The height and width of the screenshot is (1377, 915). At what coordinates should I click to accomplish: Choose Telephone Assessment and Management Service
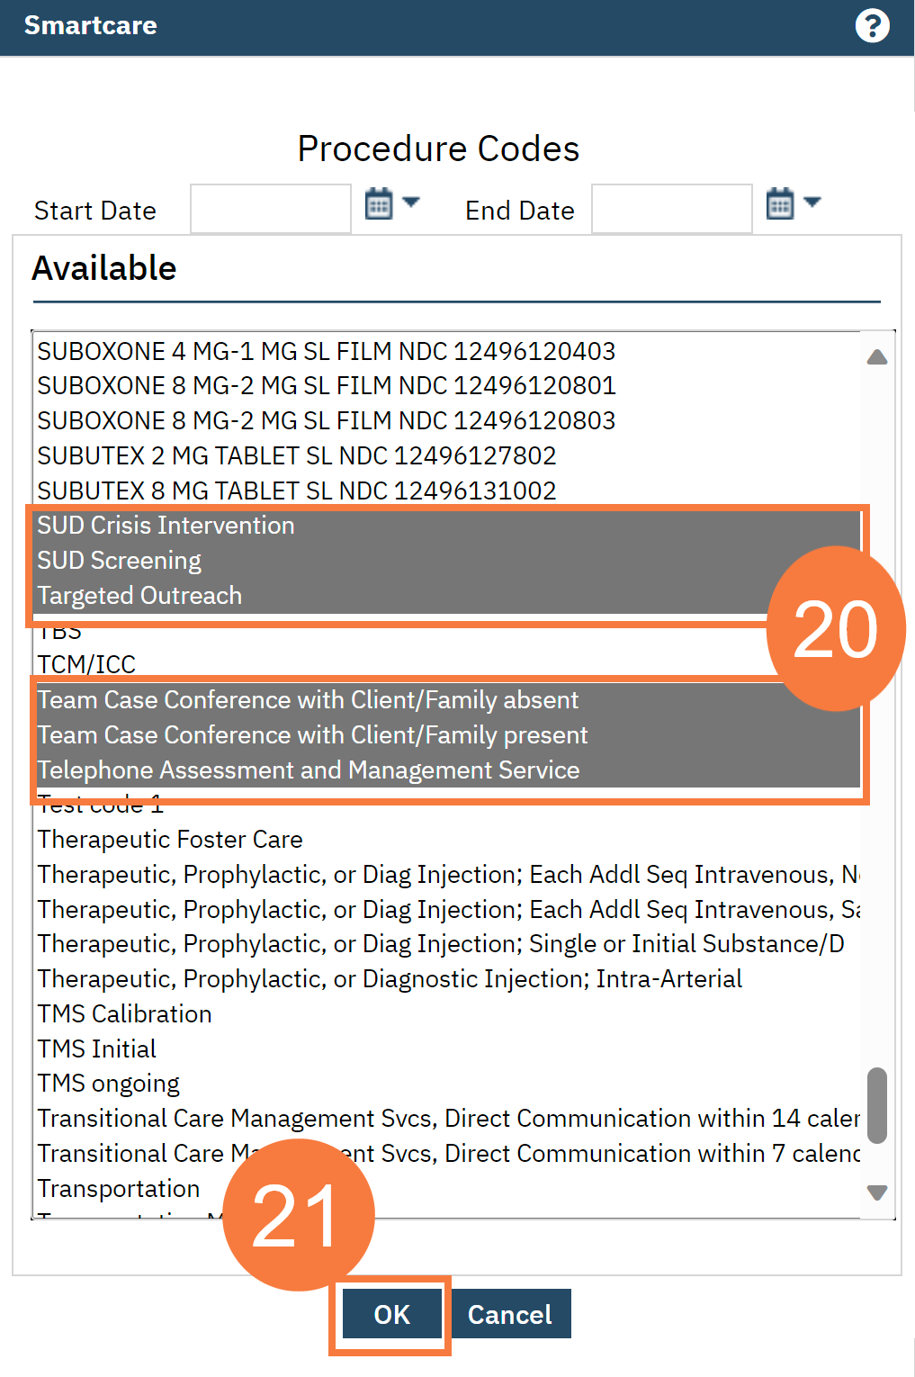308,770
